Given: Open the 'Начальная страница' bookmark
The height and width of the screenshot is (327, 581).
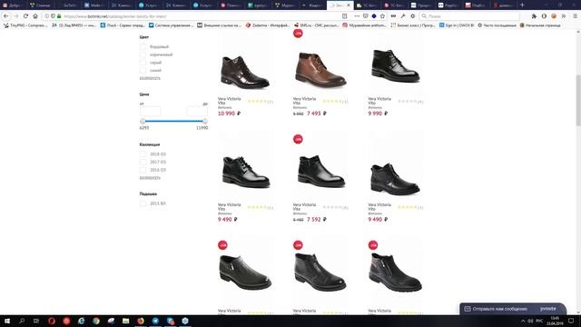Looking at the screenshot, I should click(540, 25).
